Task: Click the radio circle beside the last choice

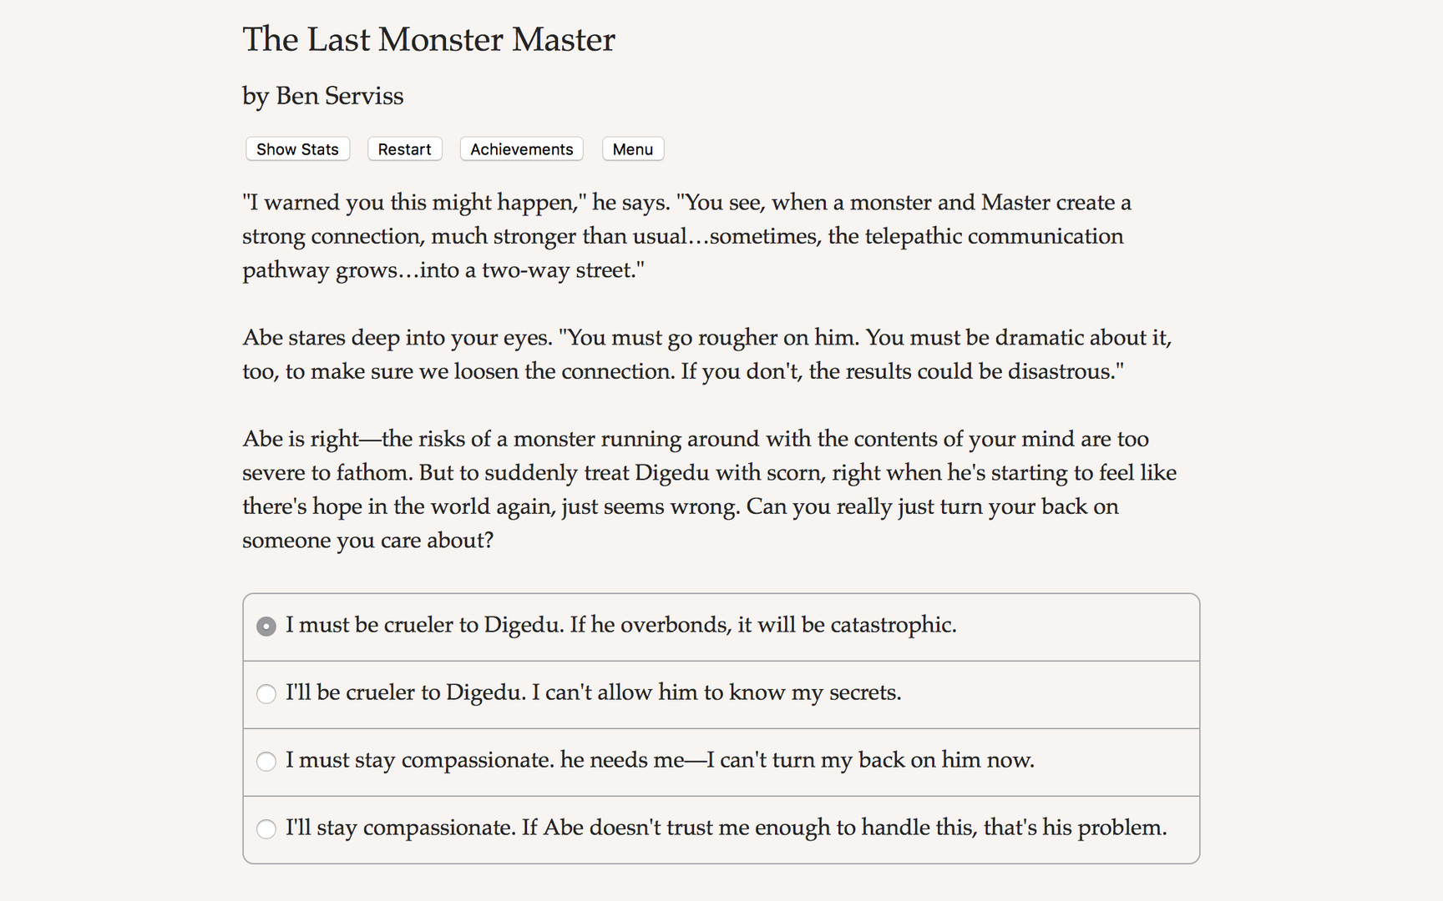Action: coord(266,829)
